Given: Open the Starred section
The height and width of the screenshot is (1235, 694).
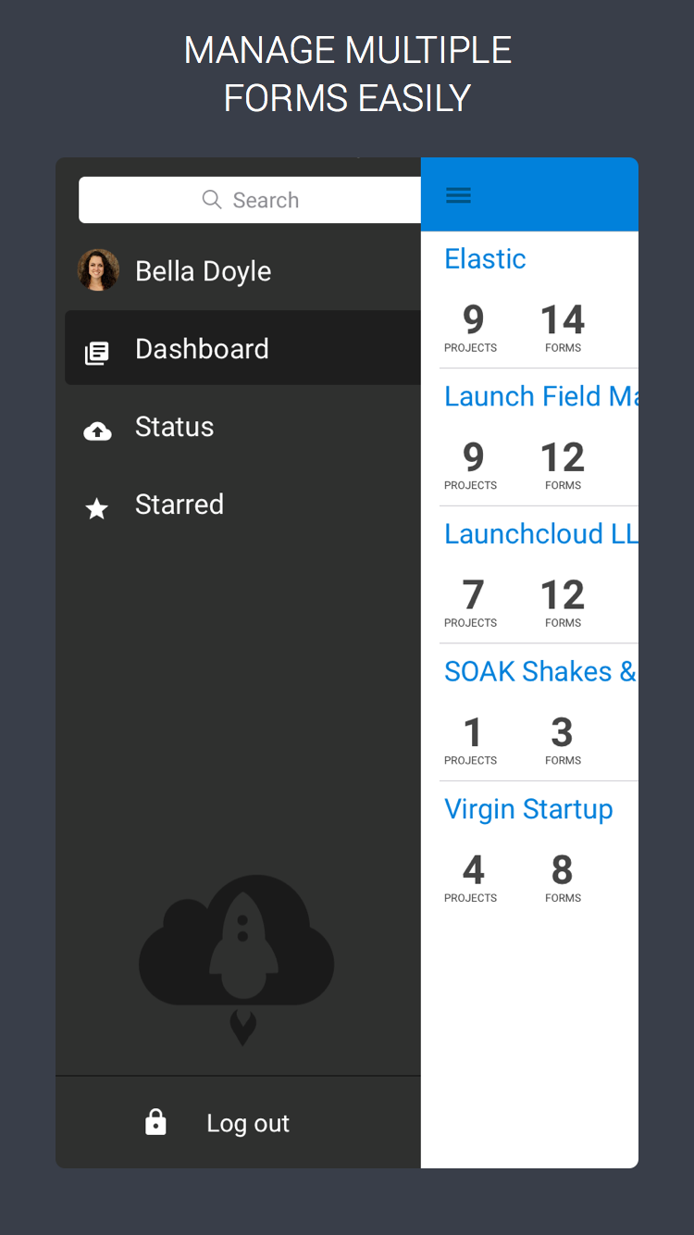Looking at the screenshot, I should click(180, 505).
